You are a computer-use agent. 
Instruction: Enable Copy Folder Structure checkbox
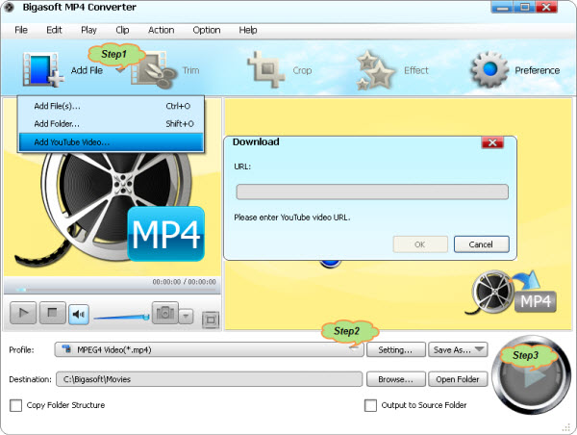coord(15,405)
